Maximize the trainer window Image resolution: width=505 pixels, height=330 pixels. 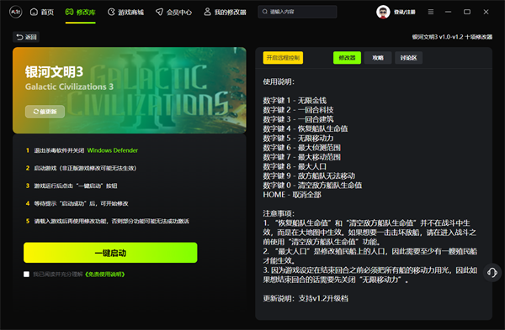467,12
